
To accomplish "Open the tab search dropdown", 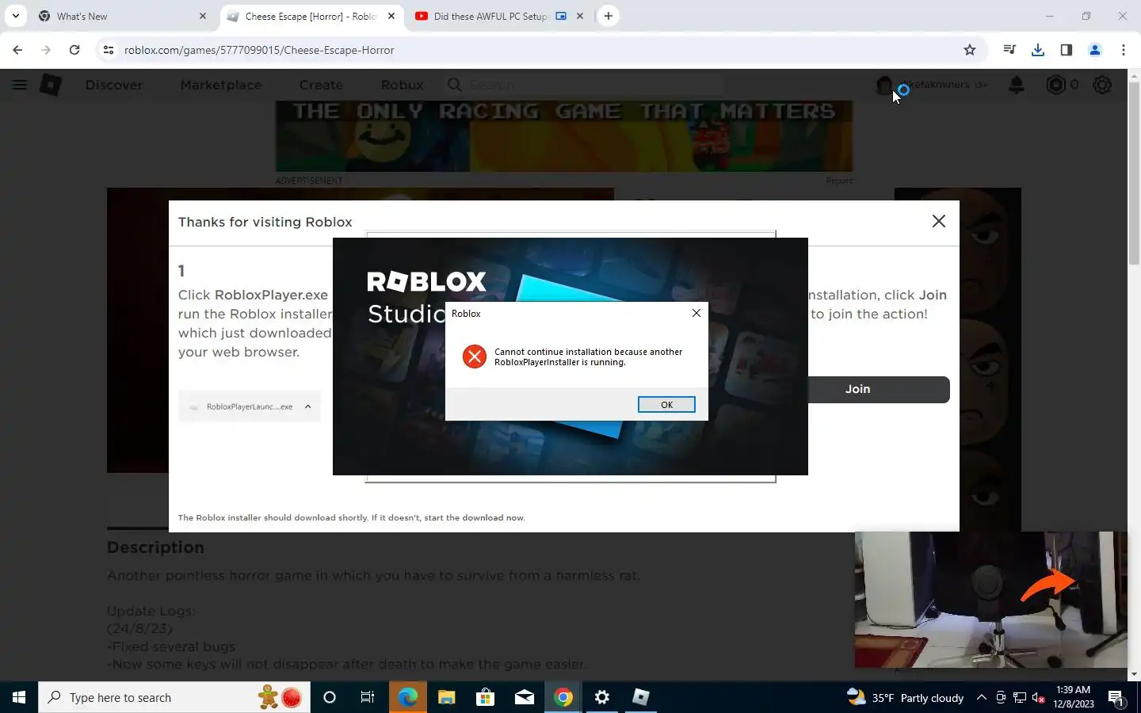I will [16, 16].
